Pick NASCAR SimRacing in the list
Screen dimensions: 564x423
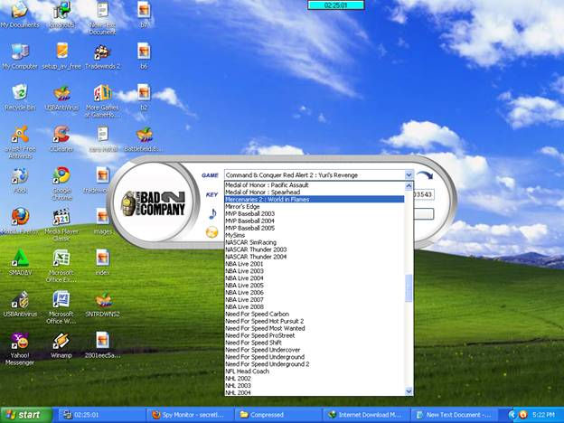pyautogui.click(x=315, y=242)
